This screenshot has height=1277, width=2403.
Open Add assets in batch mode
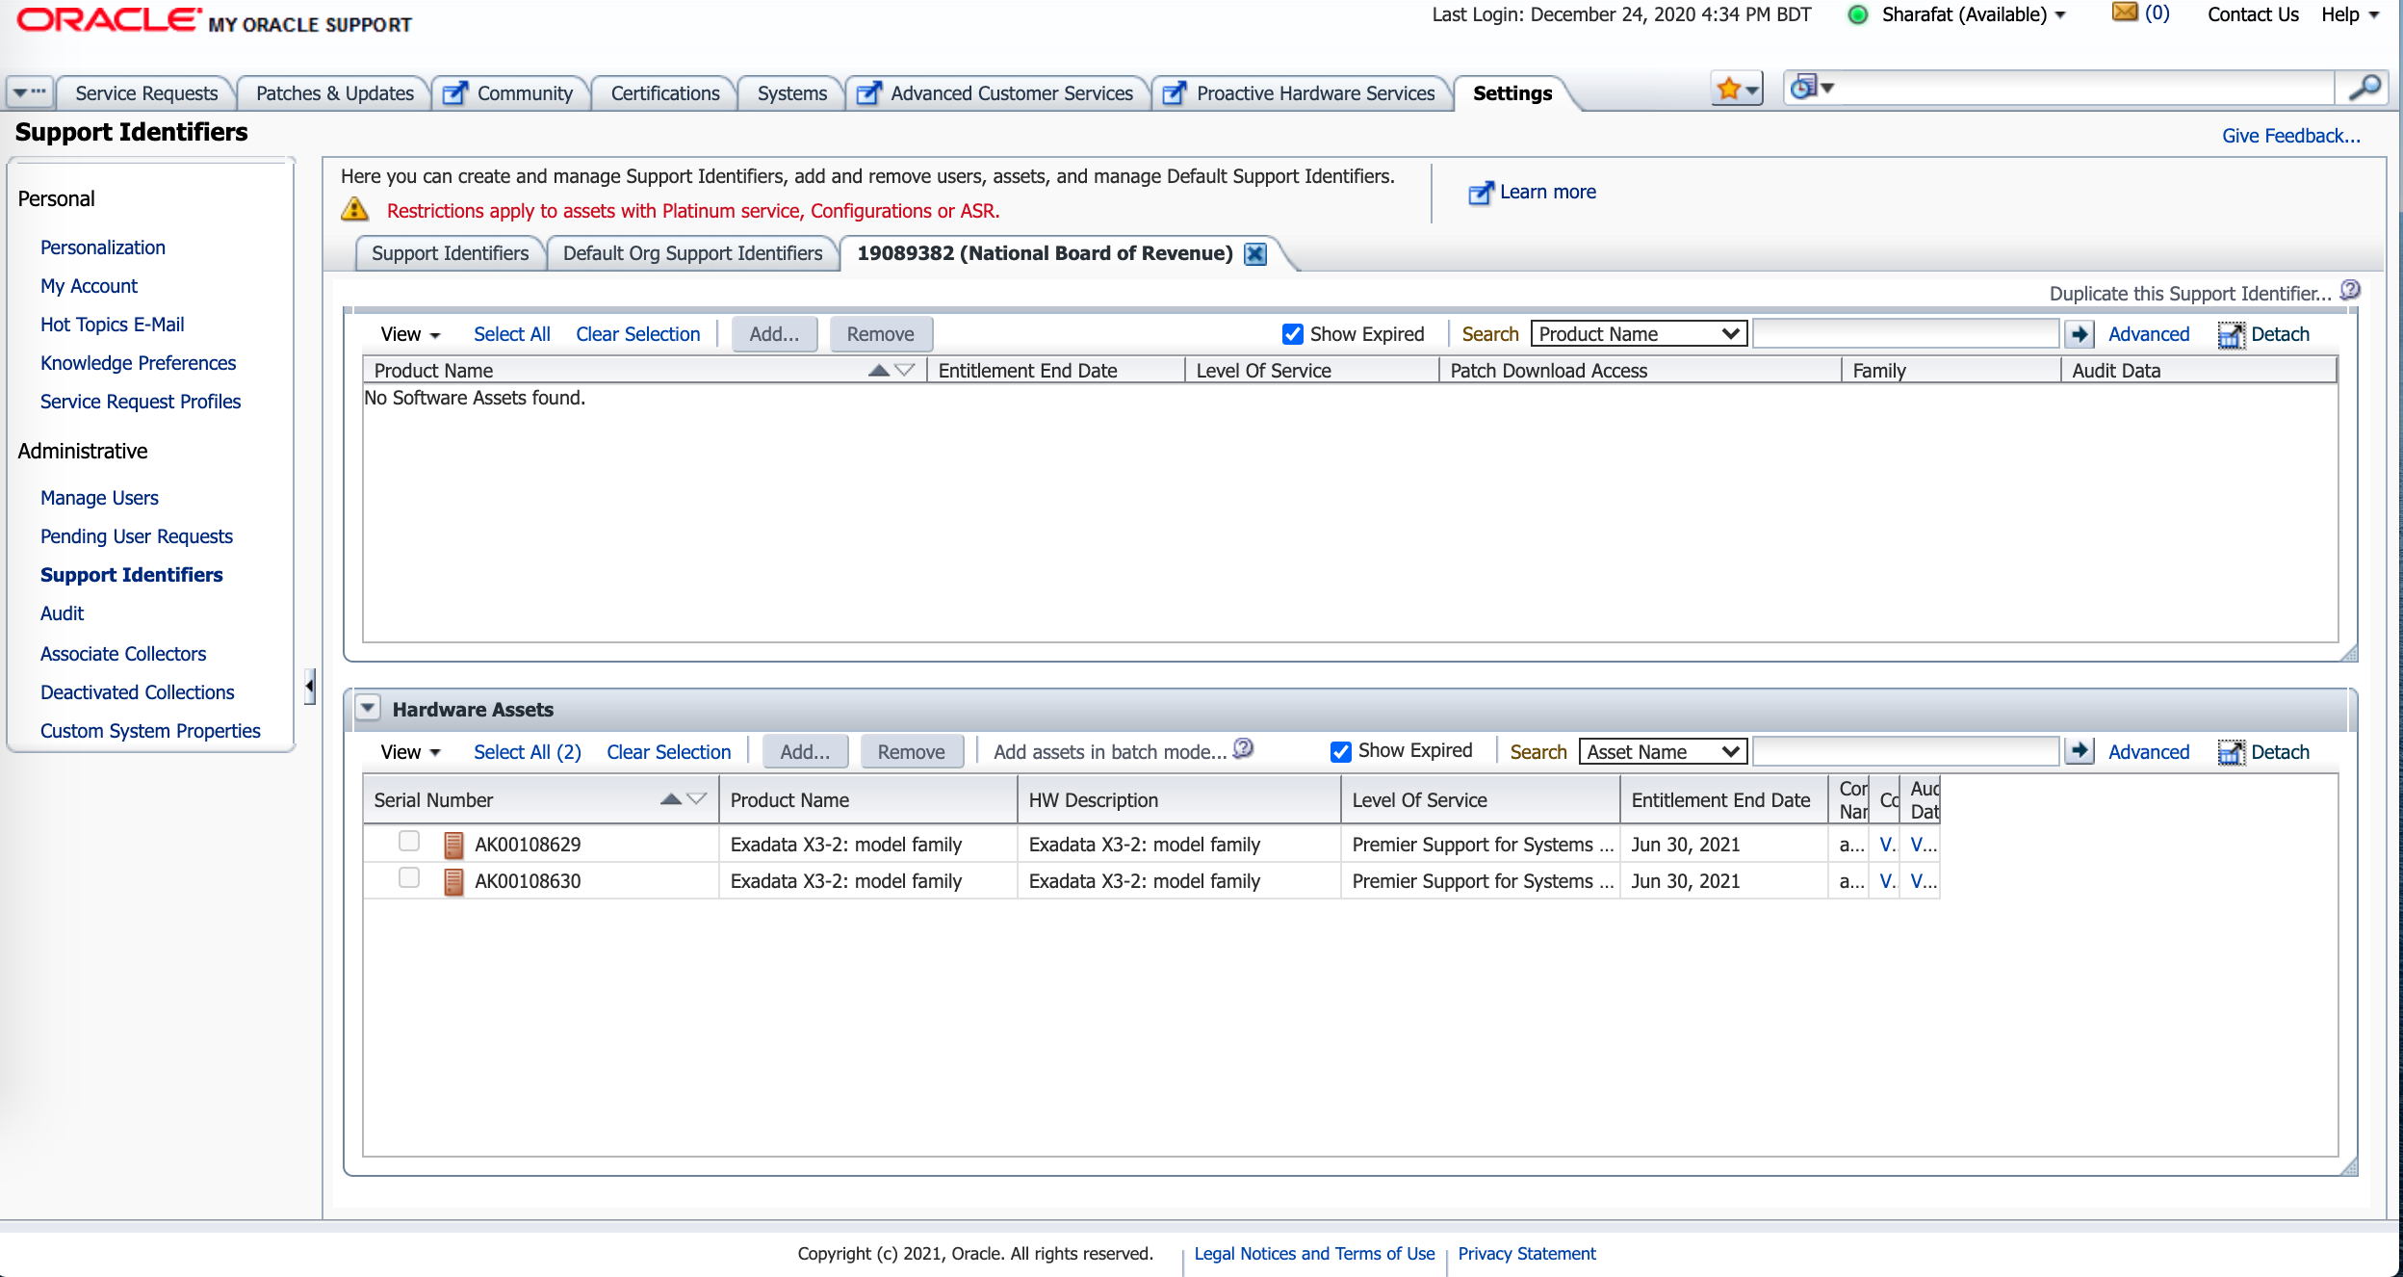[x=1110, y=752]
